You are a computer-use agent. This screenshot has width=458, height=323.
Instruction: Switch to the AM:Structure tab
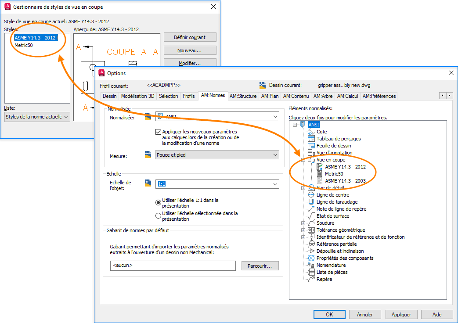(243, 96)
